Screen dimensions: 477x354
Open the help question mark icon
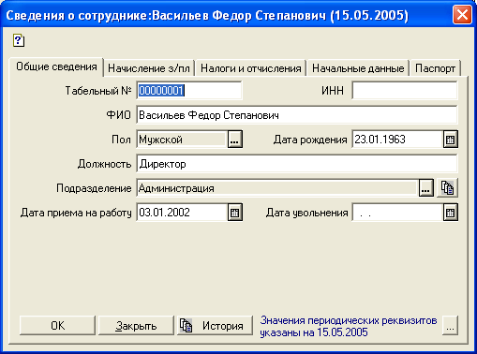click(x=19, y=40)
